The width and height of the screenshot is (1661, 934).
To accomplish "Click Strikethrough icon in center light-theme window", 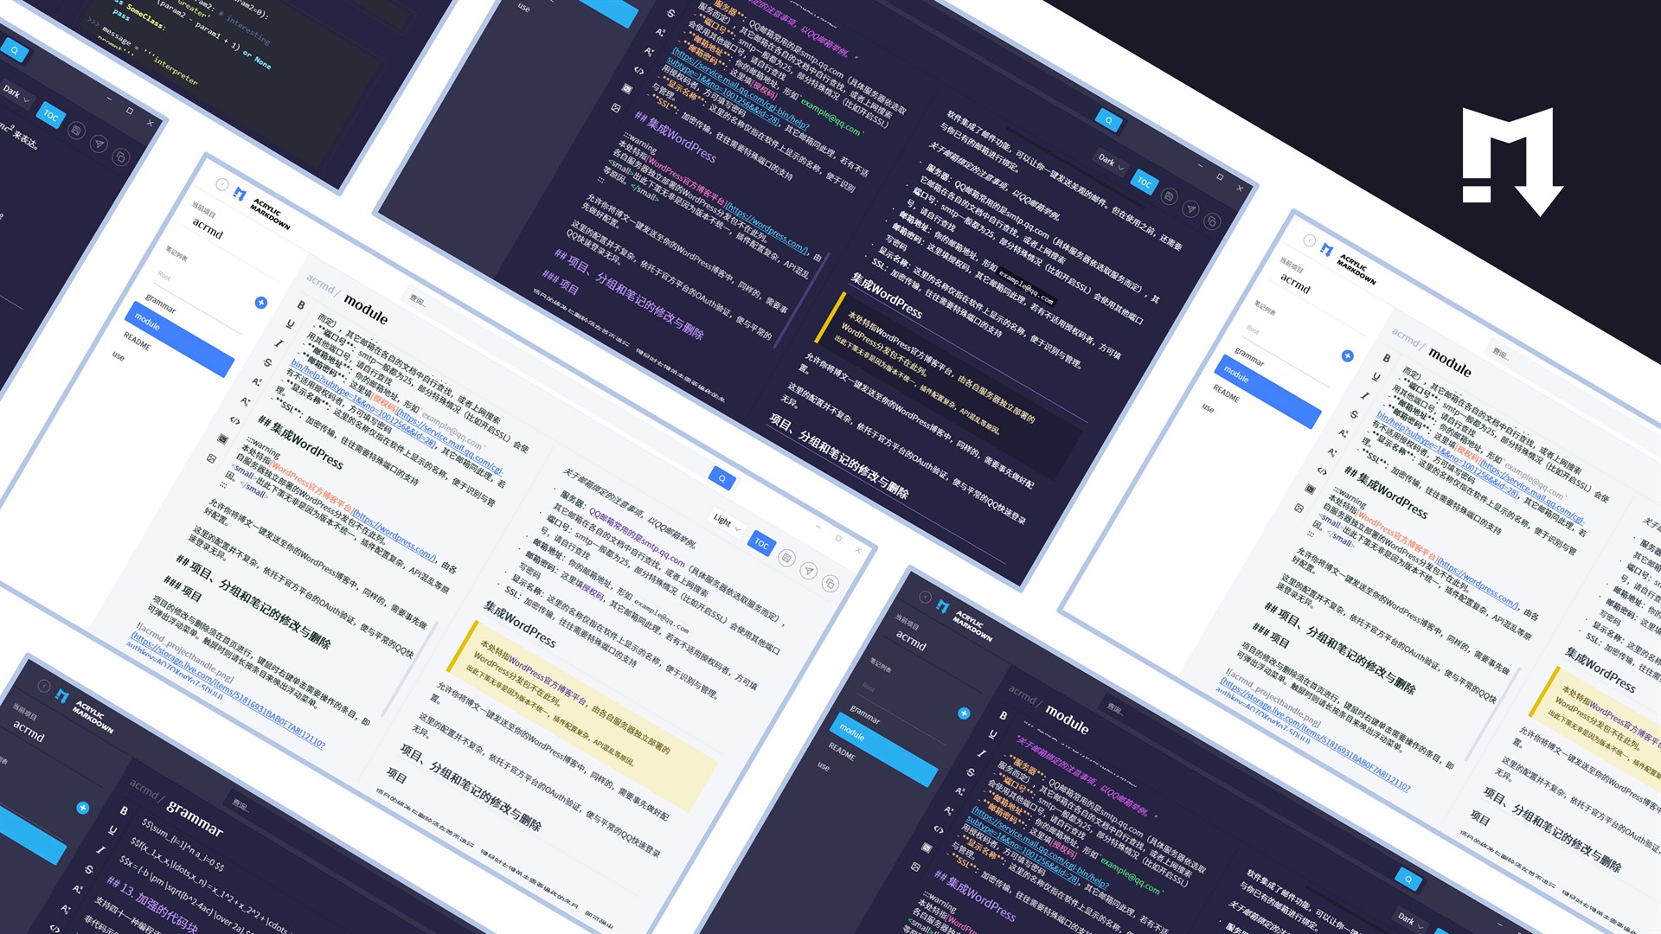I will (267, 362).
